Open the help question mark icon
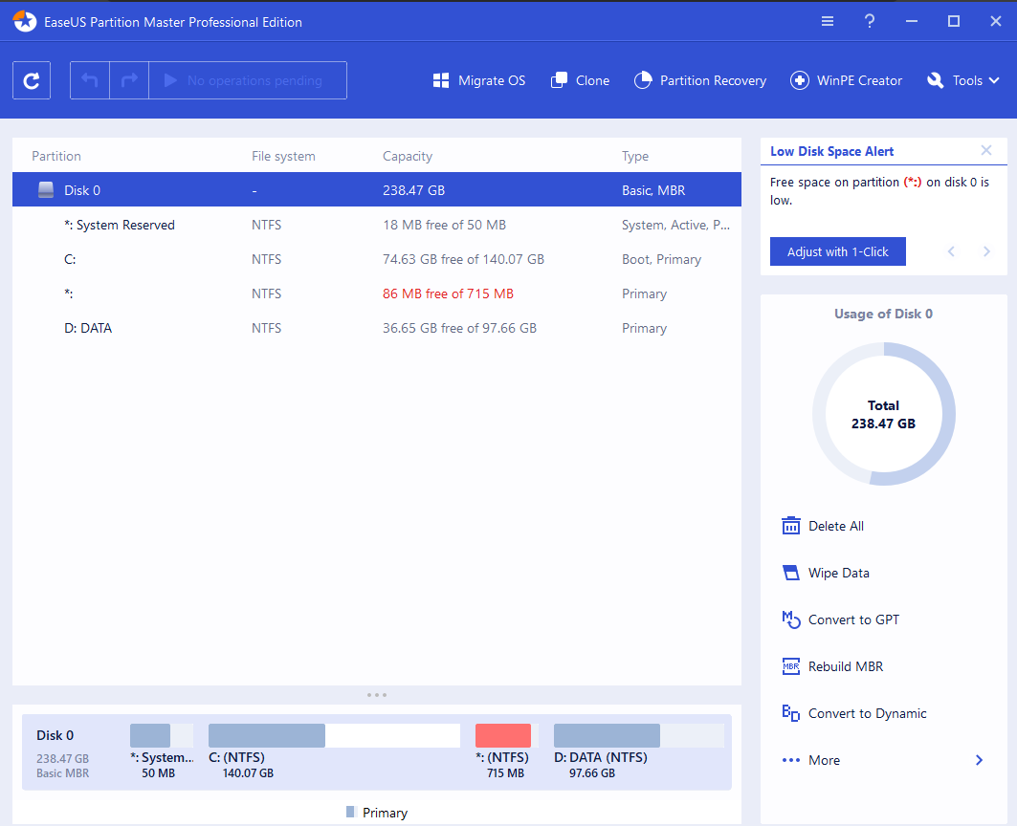The image size is (1017, 826). pos(869,21)
